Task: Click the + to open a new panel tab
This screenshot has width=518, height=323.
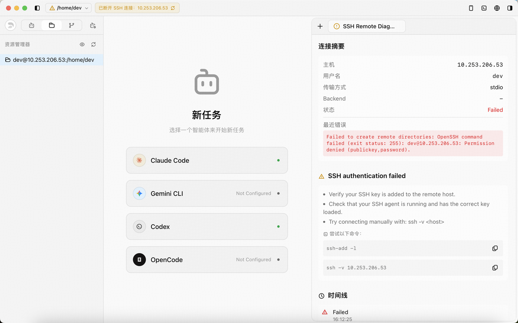Action: tap(320, 26)
